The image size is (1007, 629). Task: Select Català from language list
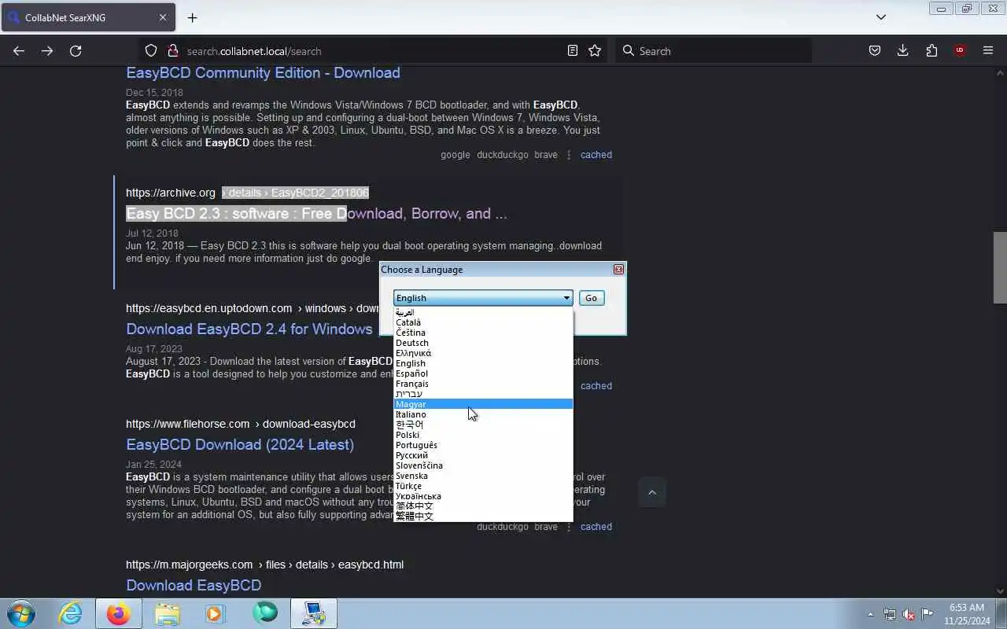(483, 322)
